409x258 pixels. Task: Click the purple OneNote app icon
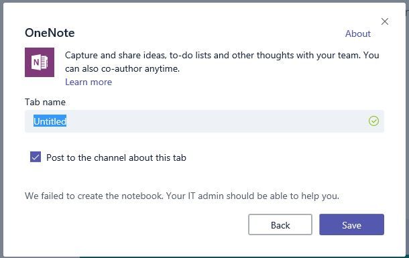pyautogui.click(x=40, y=62)
